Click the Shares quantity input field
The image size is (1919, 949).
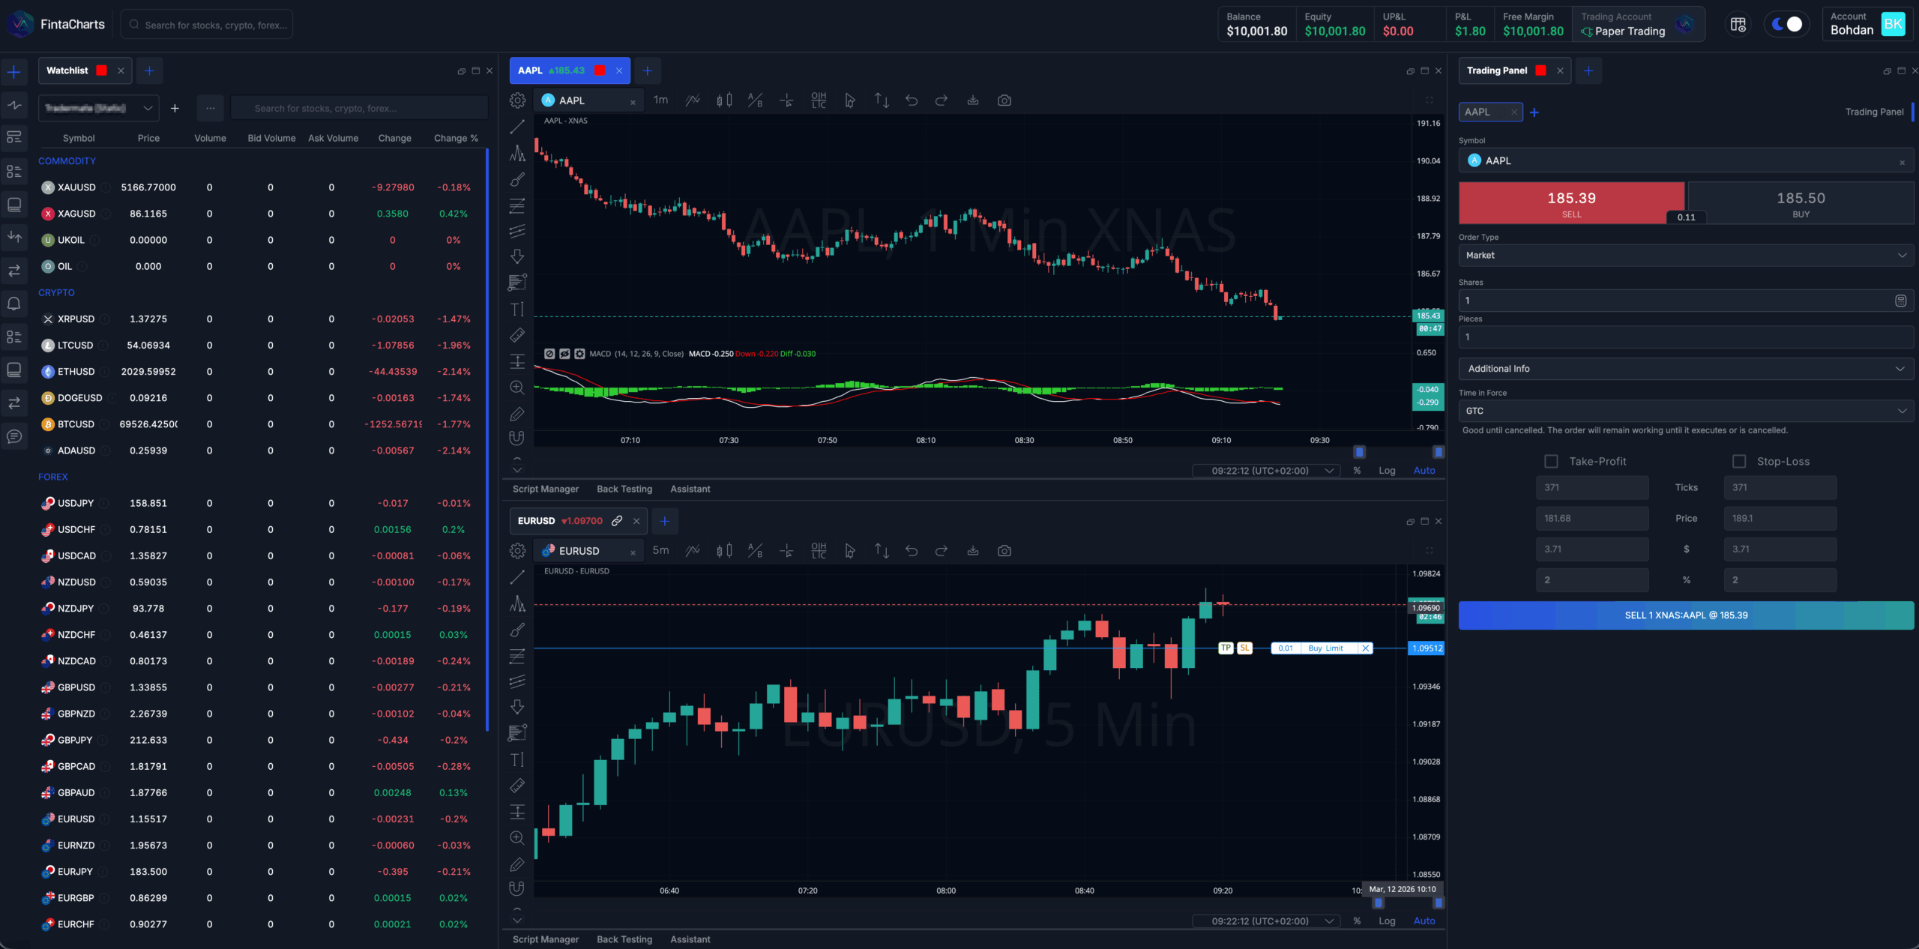(1675, 301)
